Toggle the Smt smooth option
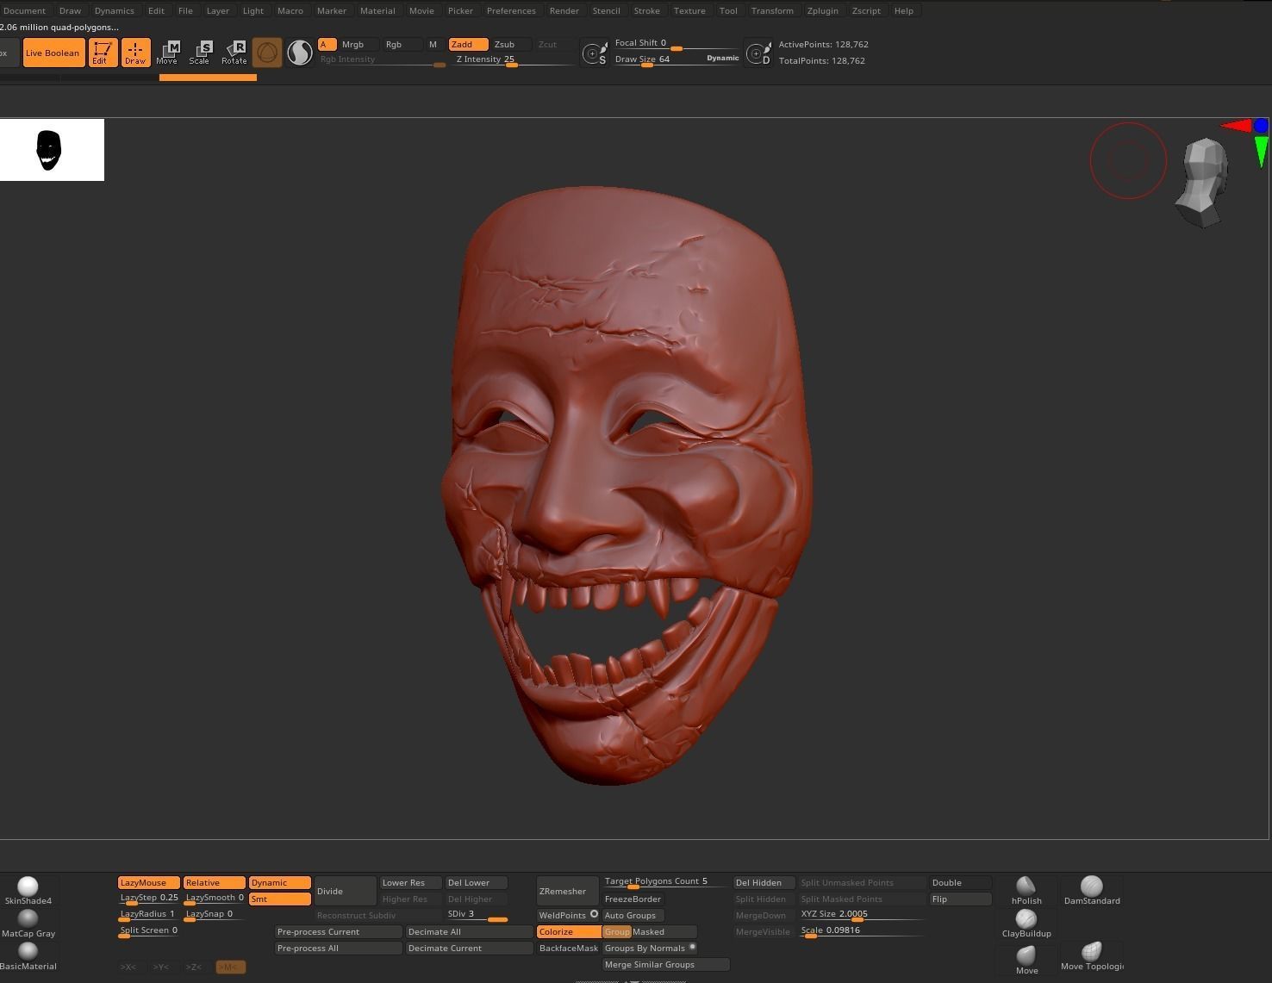Viewport: 1272px width, 983px height. point(280,899)
